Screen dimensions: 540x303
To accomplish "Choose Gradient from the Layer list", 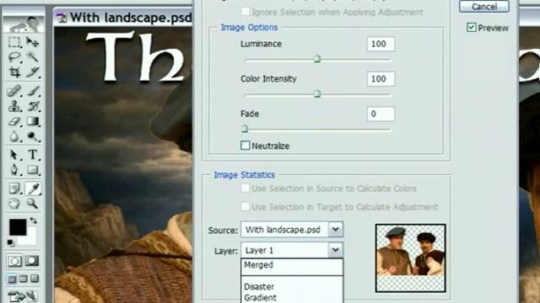I will point(292,297).
